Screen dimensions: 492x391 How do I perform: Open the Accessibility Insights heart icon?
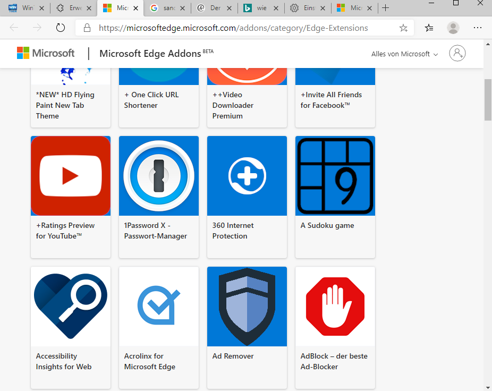[71, 307]
